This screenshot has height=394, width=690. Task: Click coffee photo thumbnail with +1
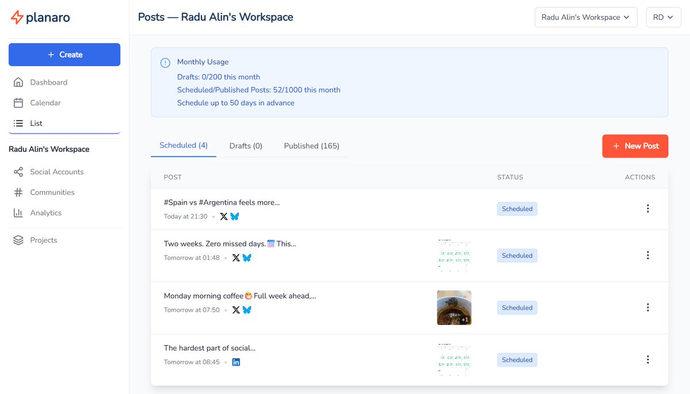(x=454, y=308)
